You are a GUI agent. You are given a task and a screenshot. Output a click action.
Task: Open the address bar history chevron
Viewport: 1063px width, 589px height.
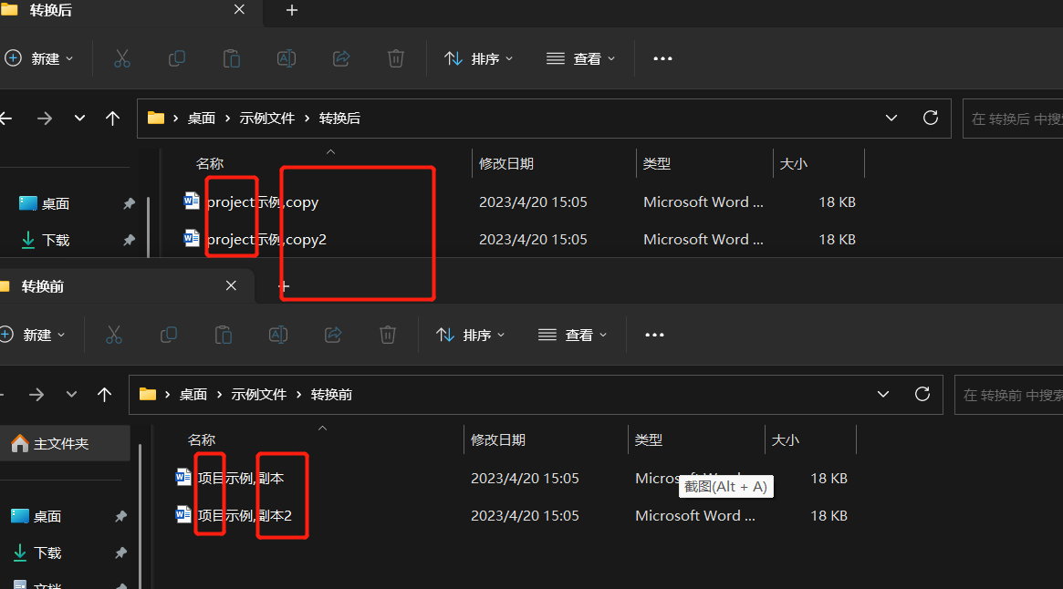click(891, 118)
